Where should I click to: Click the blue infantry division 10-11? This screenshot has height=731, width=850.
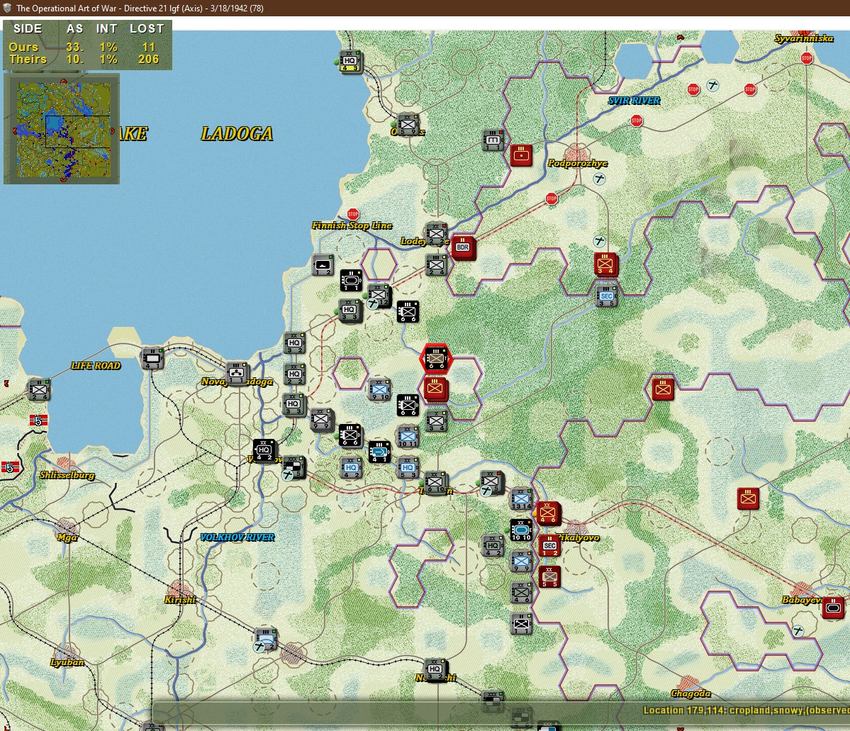click(408, 437)
